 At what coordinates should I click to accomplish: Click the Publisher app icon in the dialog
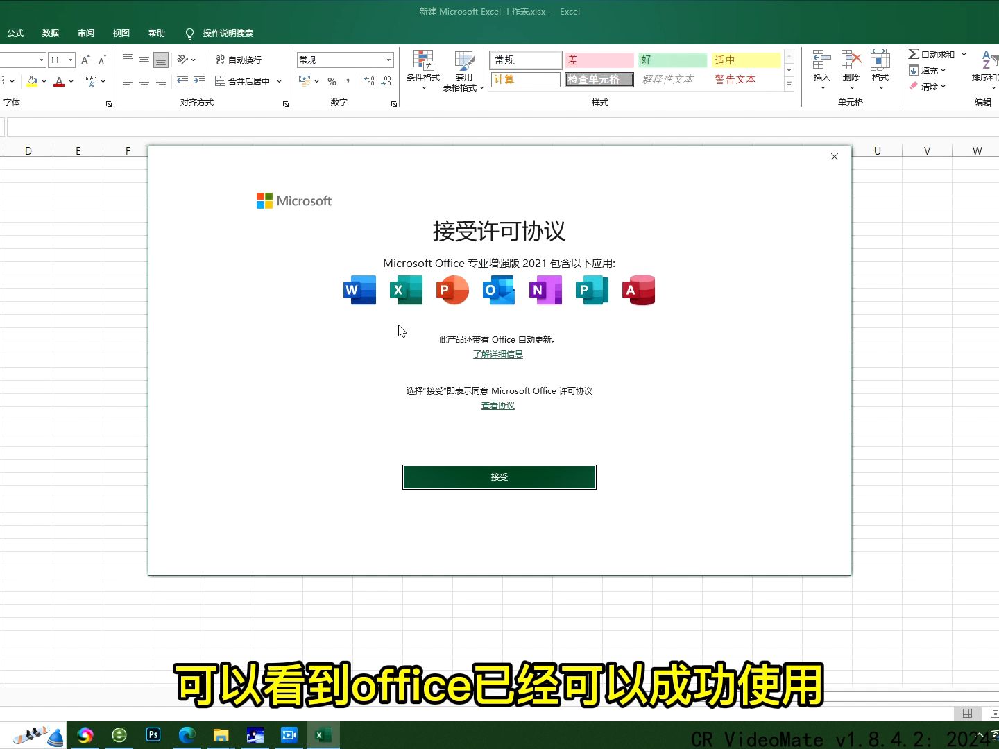(592, 290)
